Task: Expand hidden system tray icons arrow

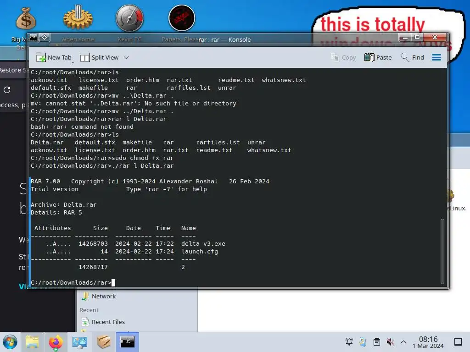Action: [403, 342]
